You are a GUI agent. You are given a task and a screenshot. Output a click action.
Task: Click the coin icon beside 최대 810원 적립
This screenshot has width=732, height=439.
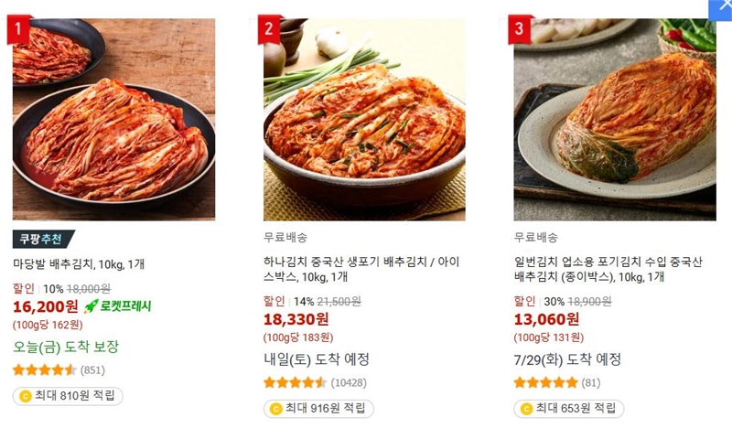pos(25,396)
